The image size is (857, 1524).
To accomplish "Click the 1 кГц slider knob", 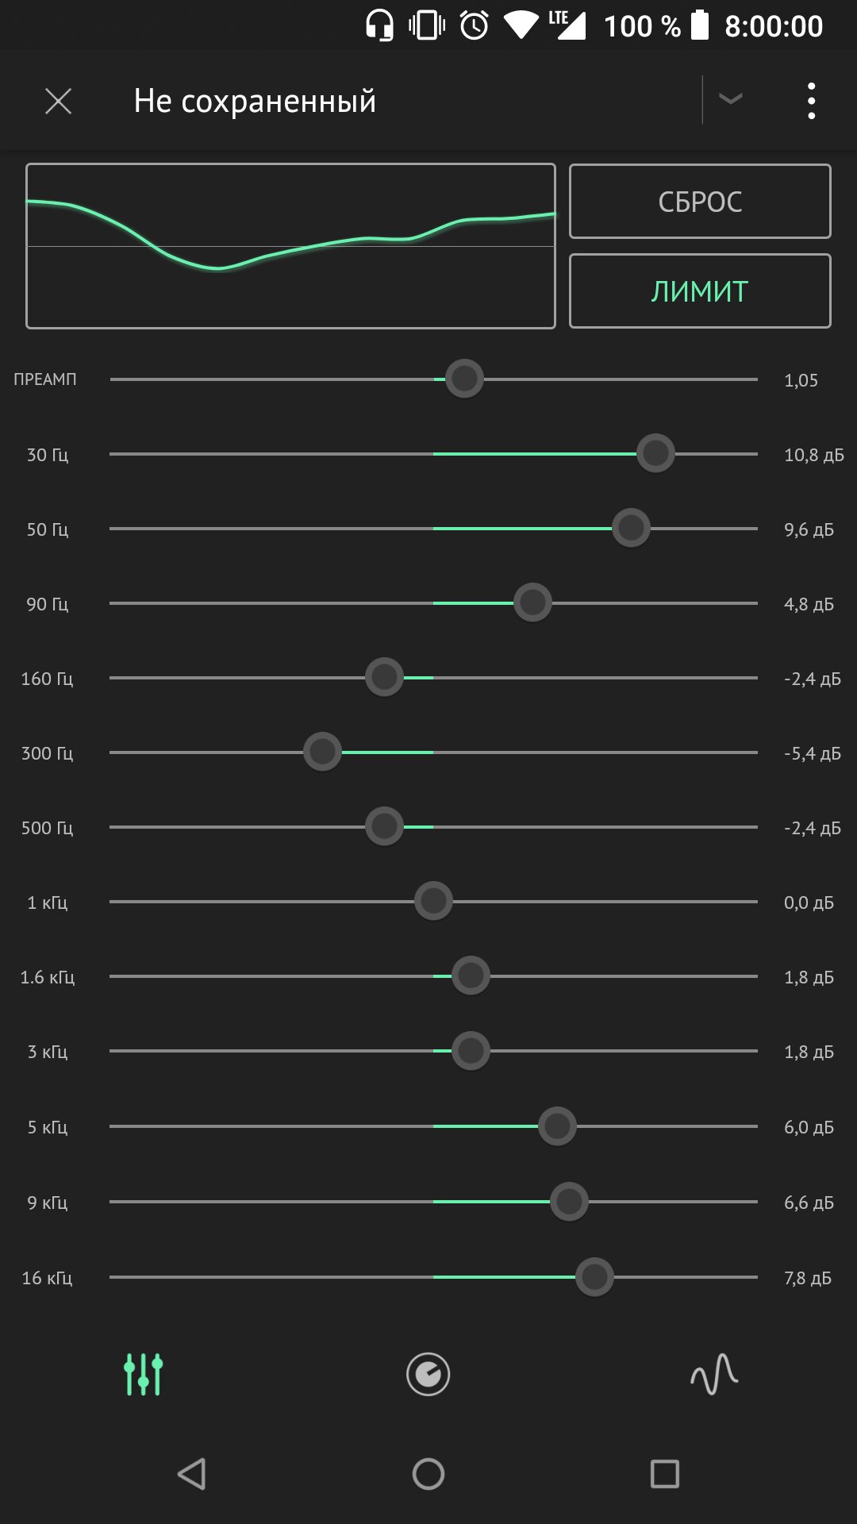I will coord(433,901).
